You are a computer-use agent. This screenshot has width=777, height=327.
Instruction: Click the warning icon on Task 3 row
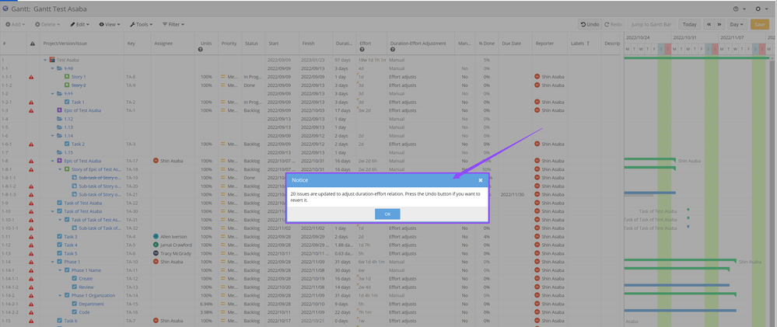31,236
